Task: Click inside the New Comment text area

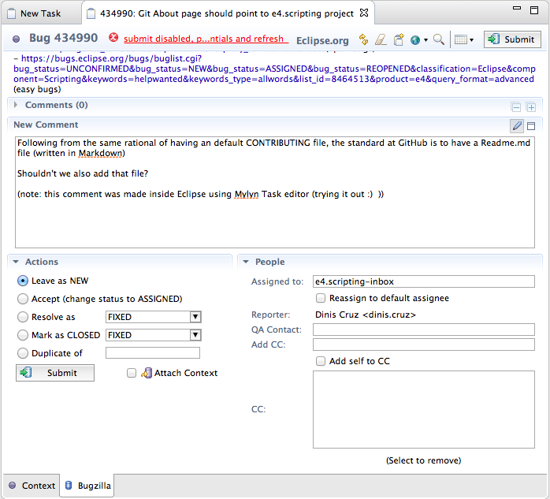Action: coord(275,192)
